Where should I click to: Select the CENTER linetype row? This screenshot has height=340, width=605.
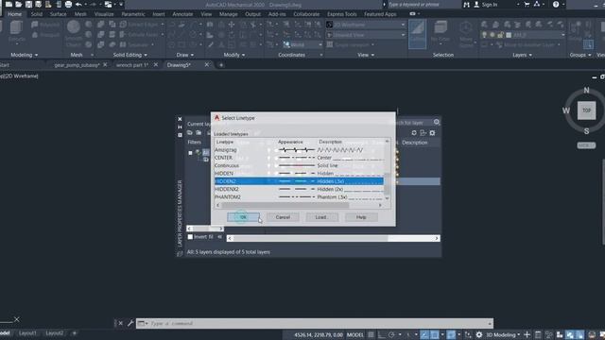299,158
